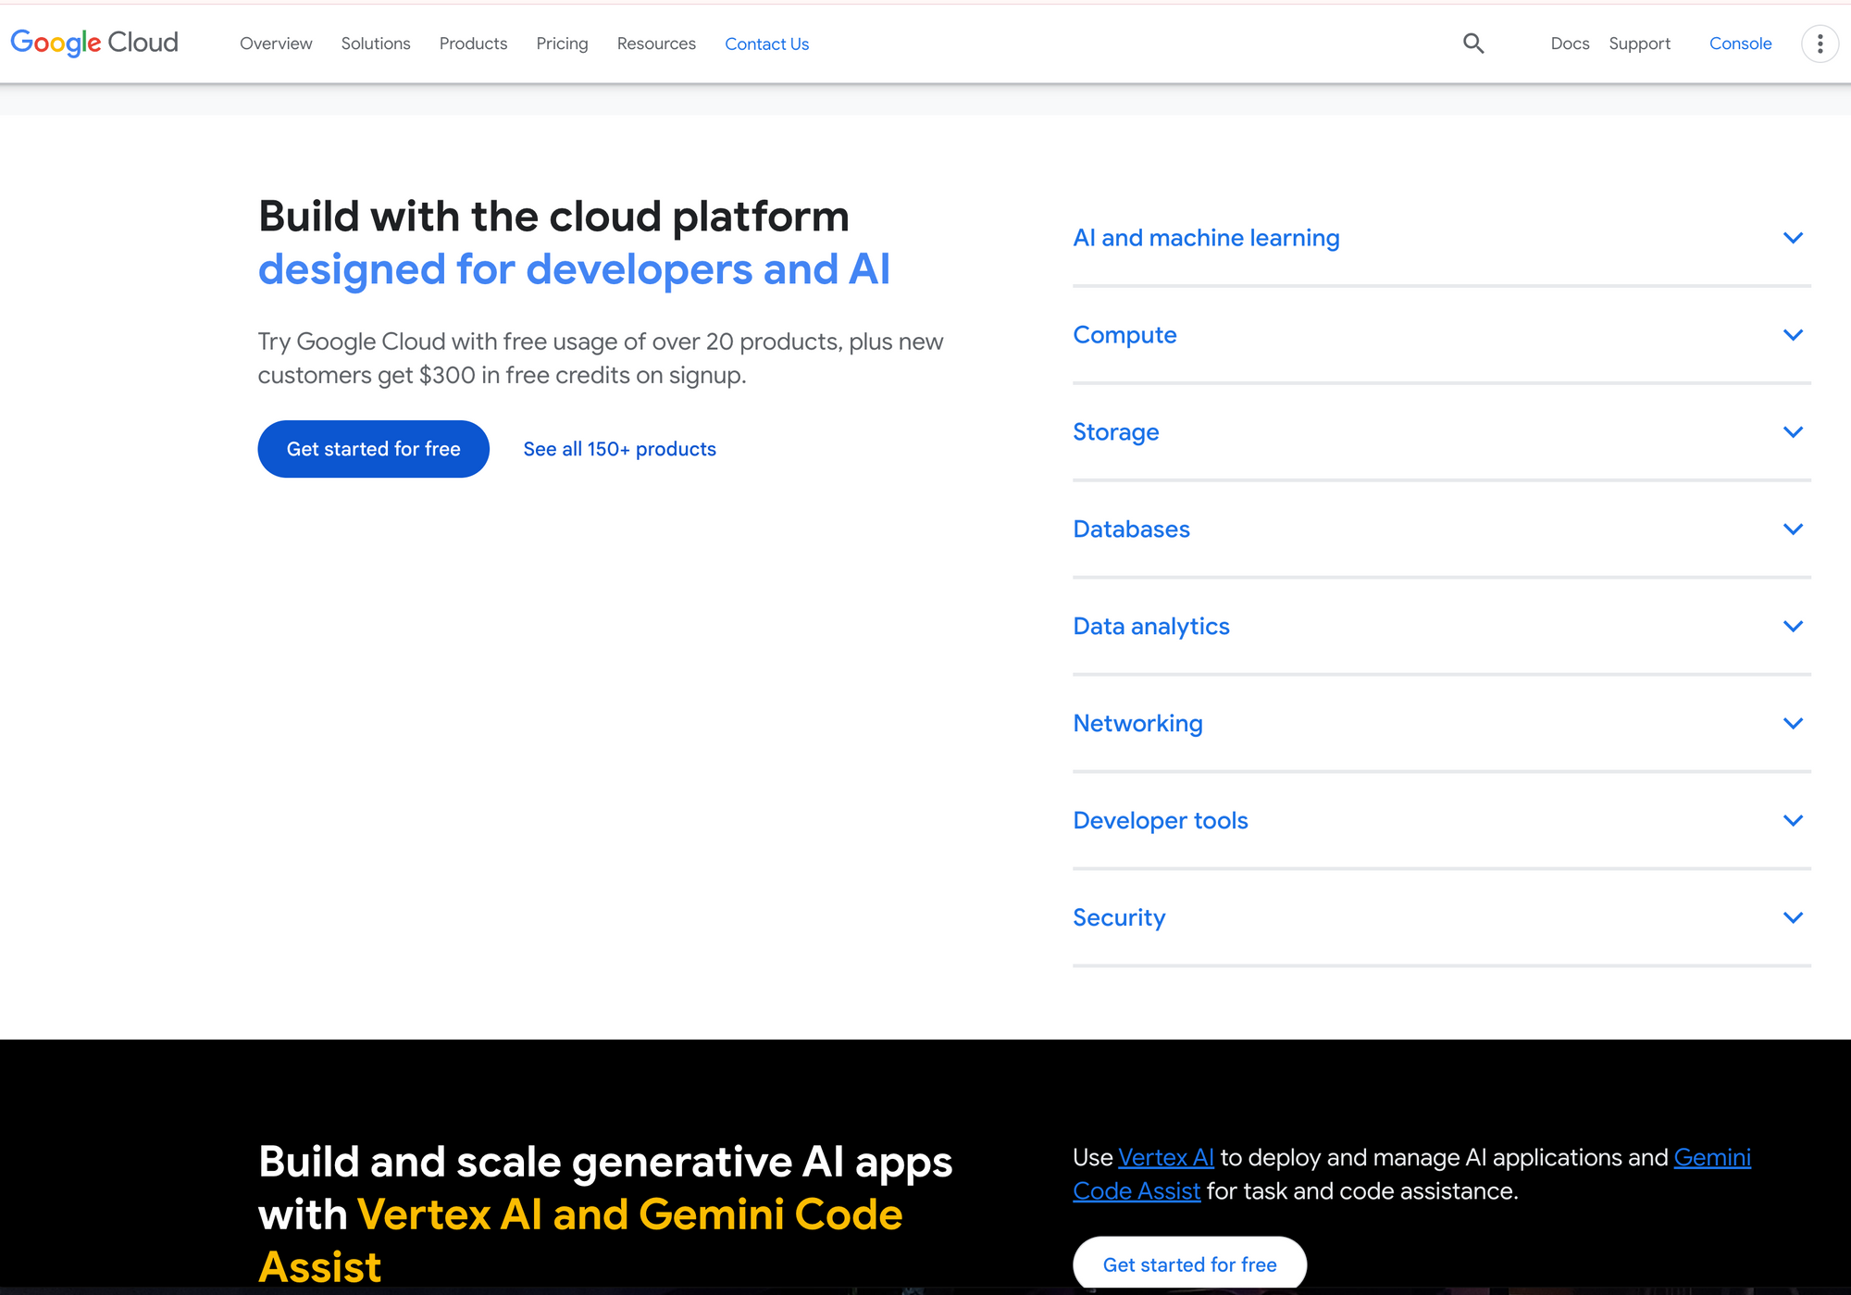
Task: Follow the Vertex AI hyperlink
Action: tap(1165, 1158)
